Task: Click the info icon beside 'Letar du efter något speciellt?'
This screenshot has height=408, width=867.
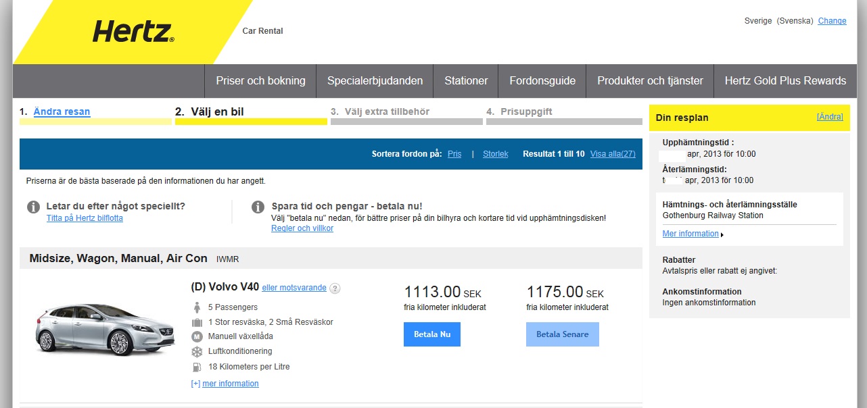Action: 34,207
